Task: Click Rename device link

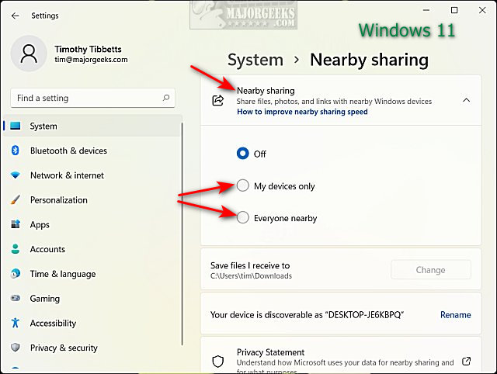Action: click(x=456, y=315)
